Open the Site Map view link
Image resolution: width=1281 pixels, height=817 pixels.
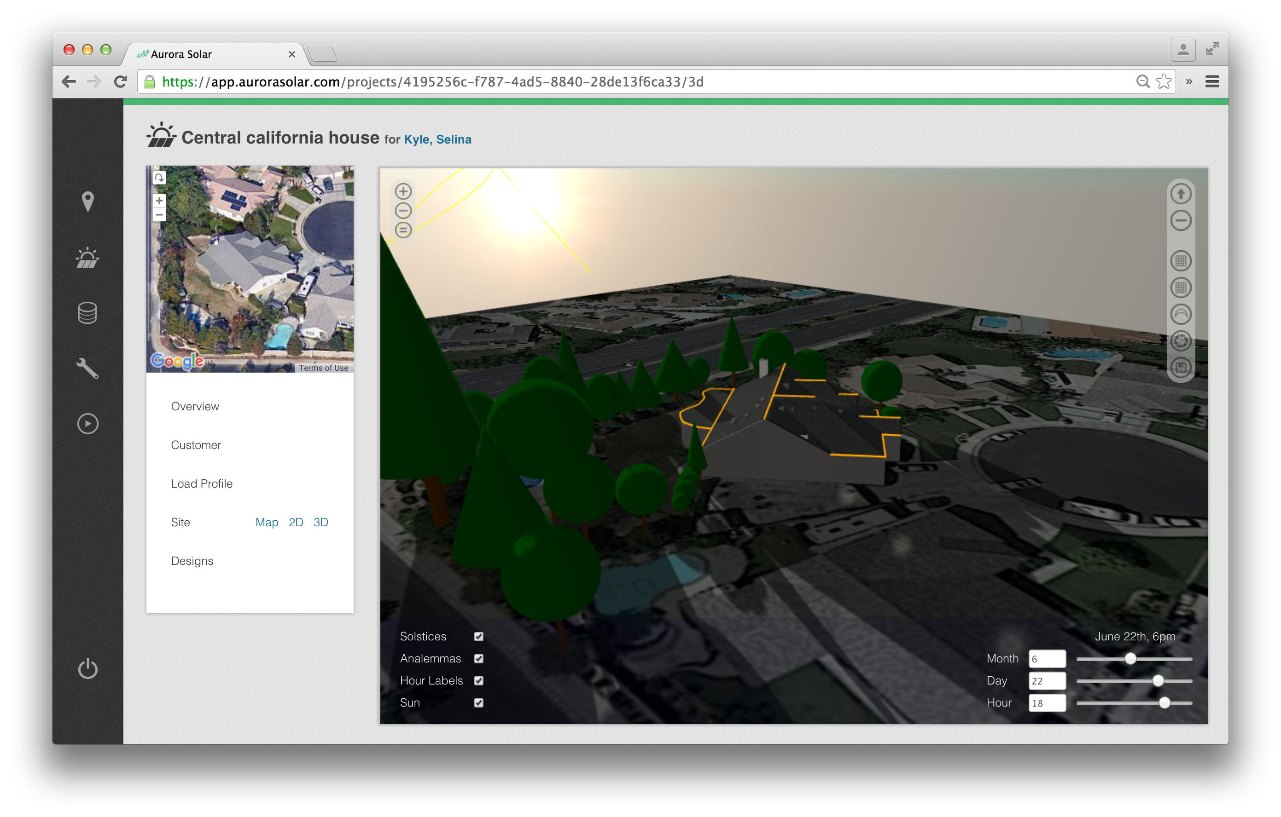tap(267, 523)
